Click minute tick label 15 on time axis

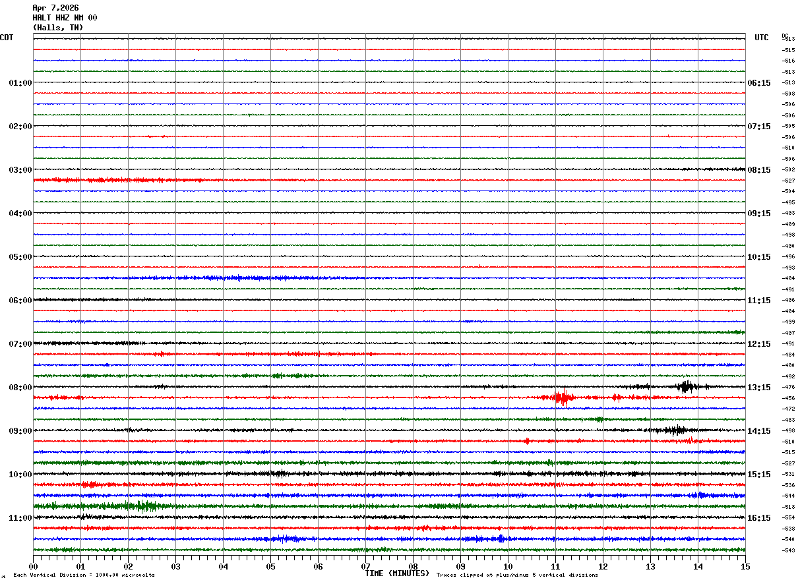(745, 566)
